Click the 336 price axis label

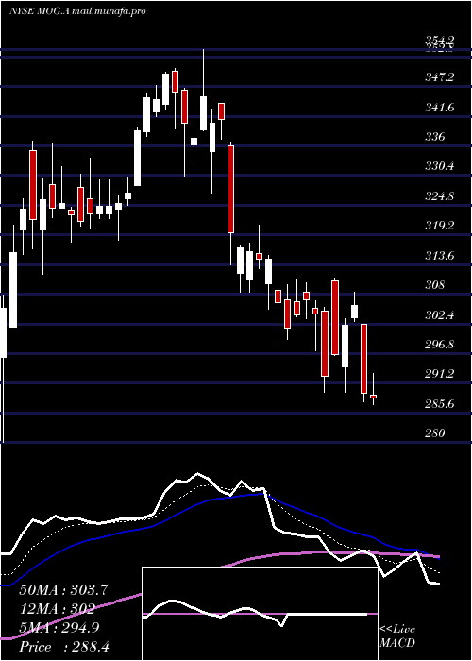coord(435,137)
